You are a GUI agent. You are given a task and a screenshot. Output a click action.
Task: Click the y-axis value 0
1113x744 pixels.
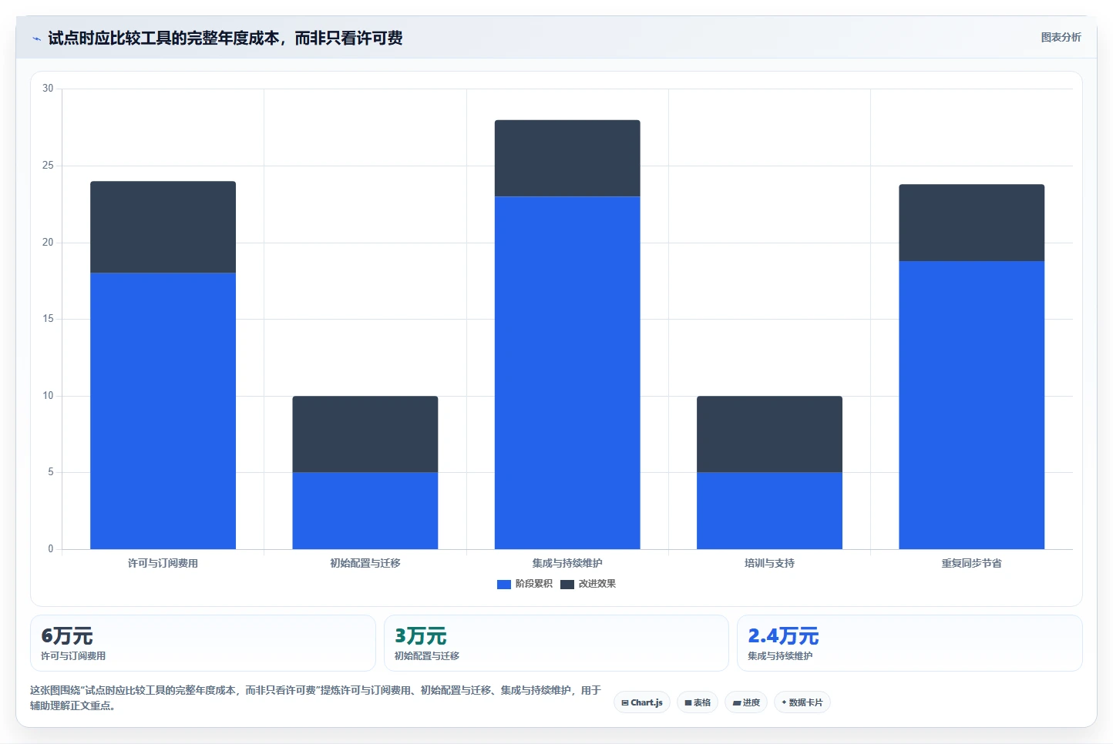click(x=51, y=549)
